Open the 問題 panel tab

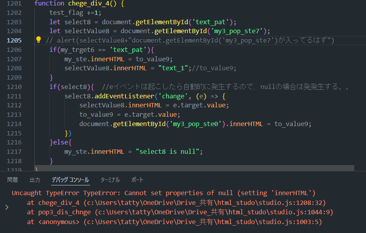[12, 180]
